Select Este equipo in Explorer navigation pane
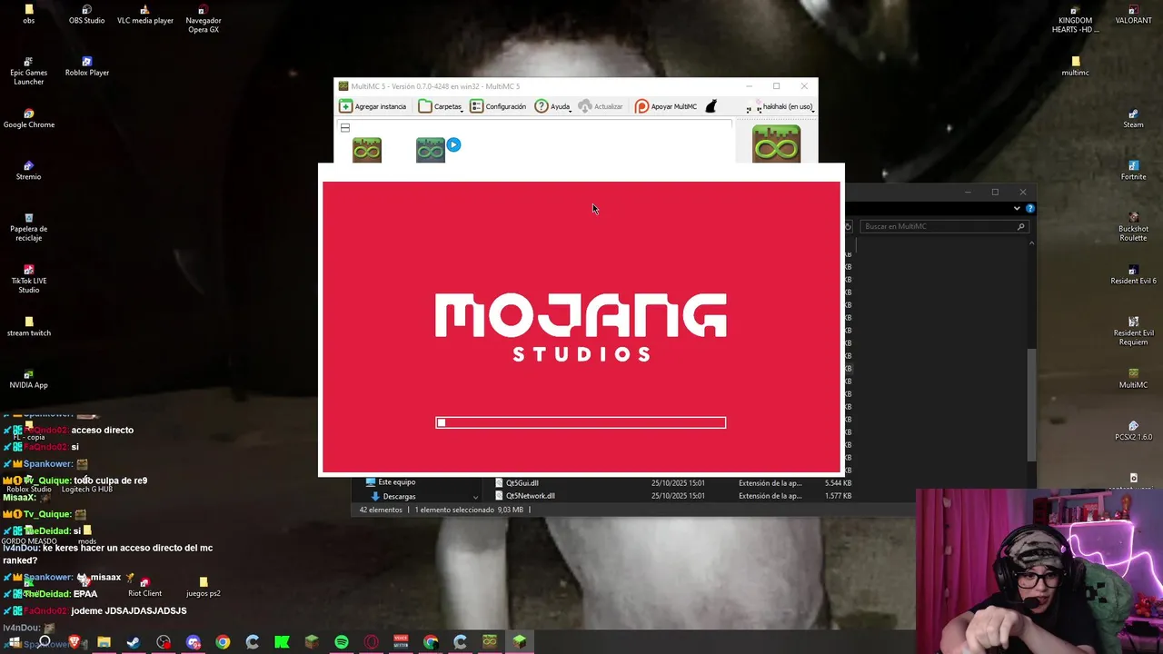The width and height of the screenshot is (1163, 654). [x=391, y=482]
